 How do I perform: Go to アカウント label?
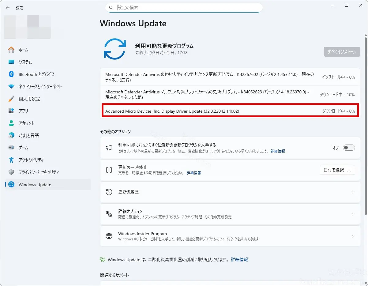coord(27,123)
